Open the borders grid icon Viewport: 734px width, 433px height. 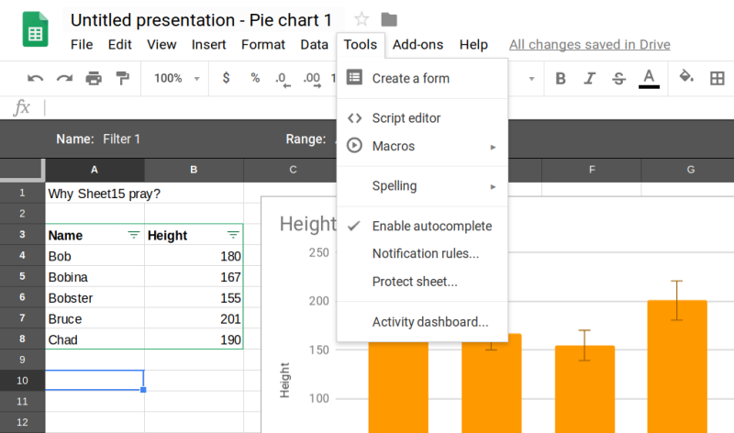tap(717, 79)
